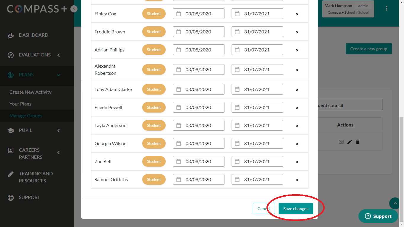Open Training and Resources menu item
The height and width of the screenshot is (227, 404).
pos(37,177)
